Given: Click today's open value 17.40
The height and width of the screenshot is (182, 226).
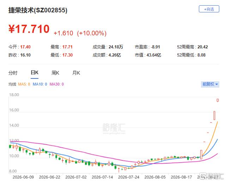Looking at the screenshot, I should [25, 47].
